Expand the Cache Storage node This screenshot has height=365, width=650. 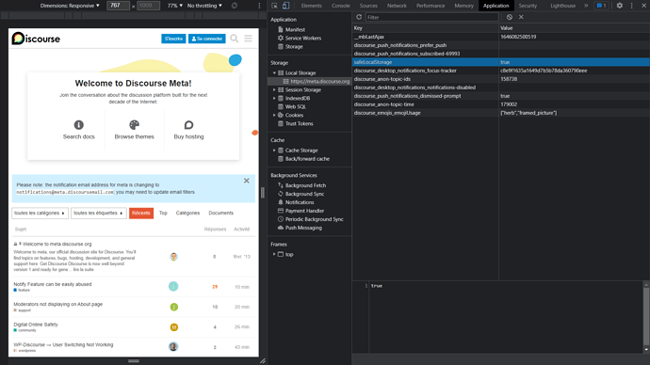pyautogui.click(x=274, y=151)
